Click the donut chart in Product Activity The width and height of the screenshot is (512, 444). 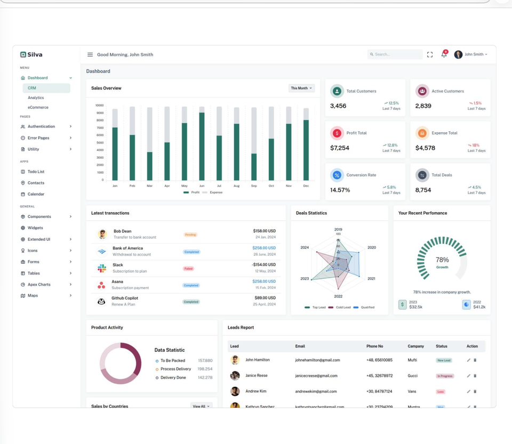tap(121, 363)
